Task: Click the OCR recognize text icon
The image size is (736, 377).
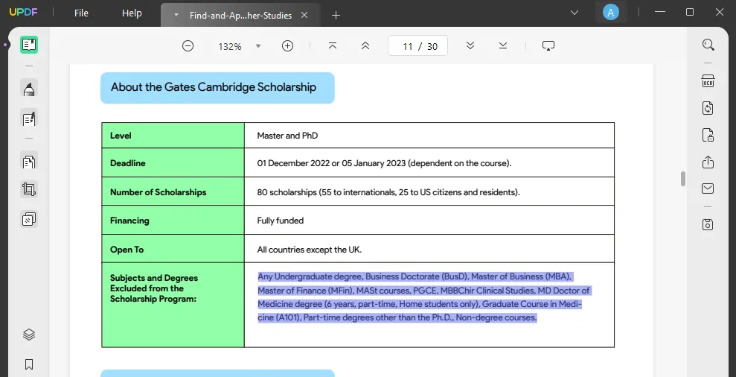Action: (x=708, y=81)
